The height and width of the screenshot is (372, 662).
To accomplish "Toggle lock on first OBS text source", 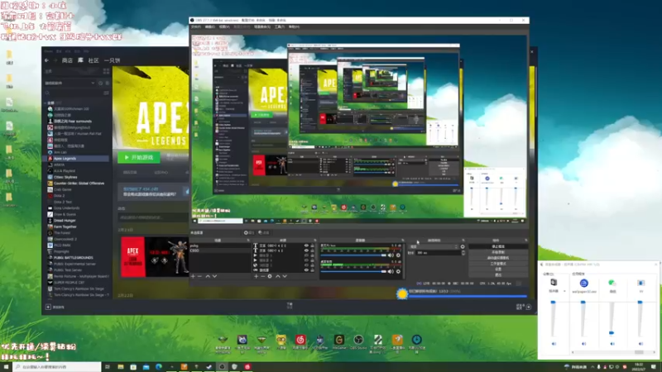I will point(313,246).
